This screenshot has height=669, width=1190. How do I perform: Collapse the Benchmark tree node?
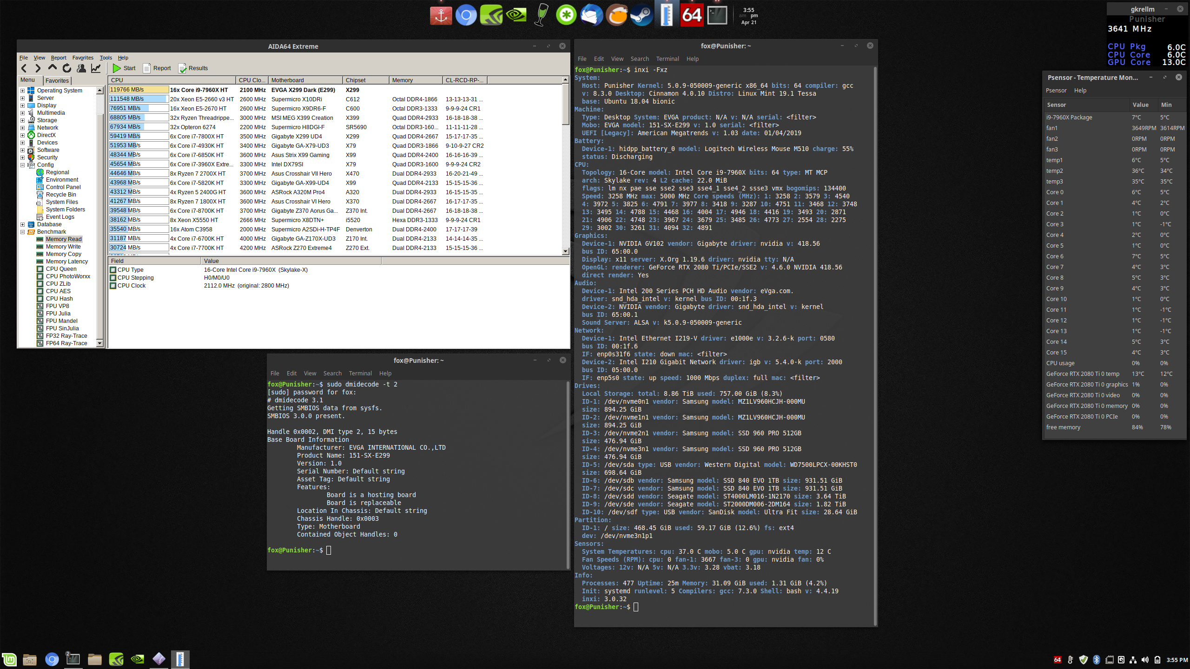[x=22, y=232]
